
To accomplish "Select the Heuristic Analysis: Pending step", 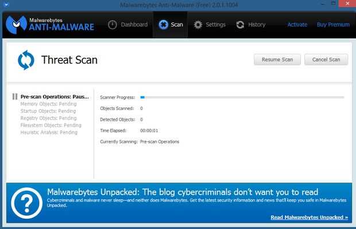I will [49, 132].
